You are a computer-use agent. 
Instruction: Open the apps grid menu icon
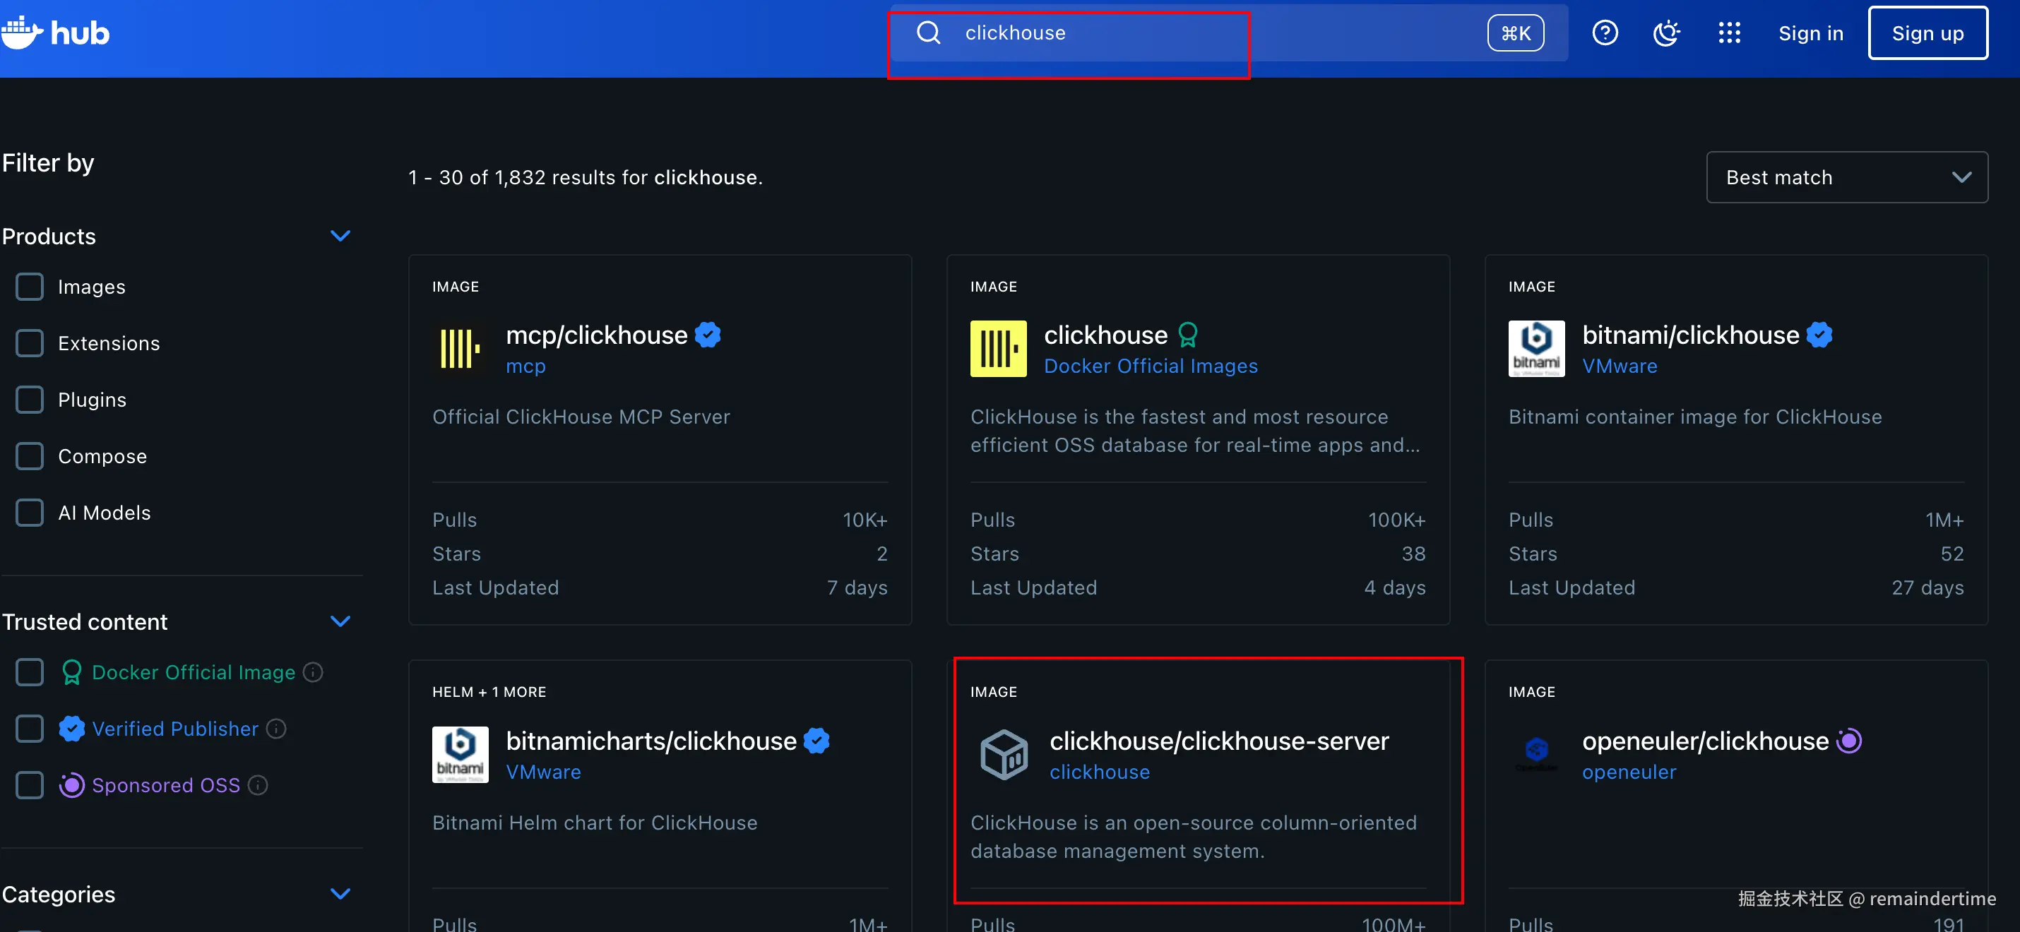coord(1729,33)
